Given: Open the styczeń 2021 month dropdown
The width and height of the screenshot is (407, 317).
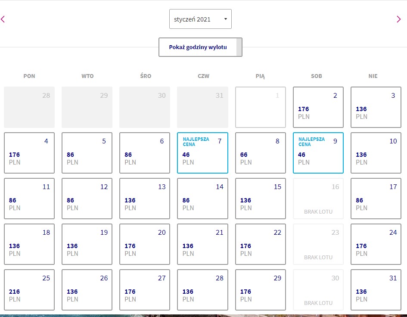Looking at the screenshot, I should click(x=200, y=19).
